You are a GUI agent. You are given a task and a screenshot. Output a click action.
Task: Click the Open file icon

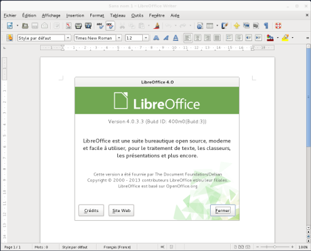coord(25,26)
